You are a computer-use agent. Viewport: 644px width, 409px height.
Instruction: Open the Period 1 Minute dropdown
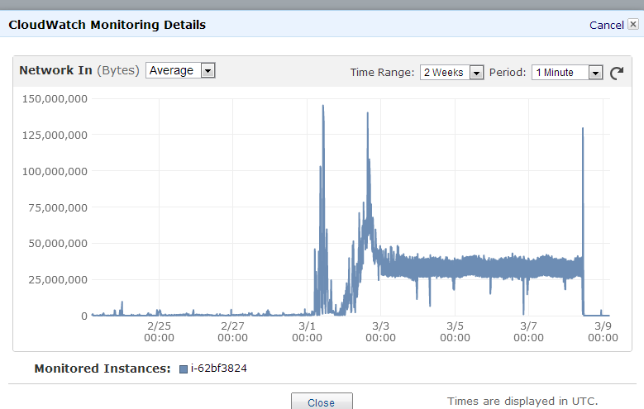[x=567, y=73]
